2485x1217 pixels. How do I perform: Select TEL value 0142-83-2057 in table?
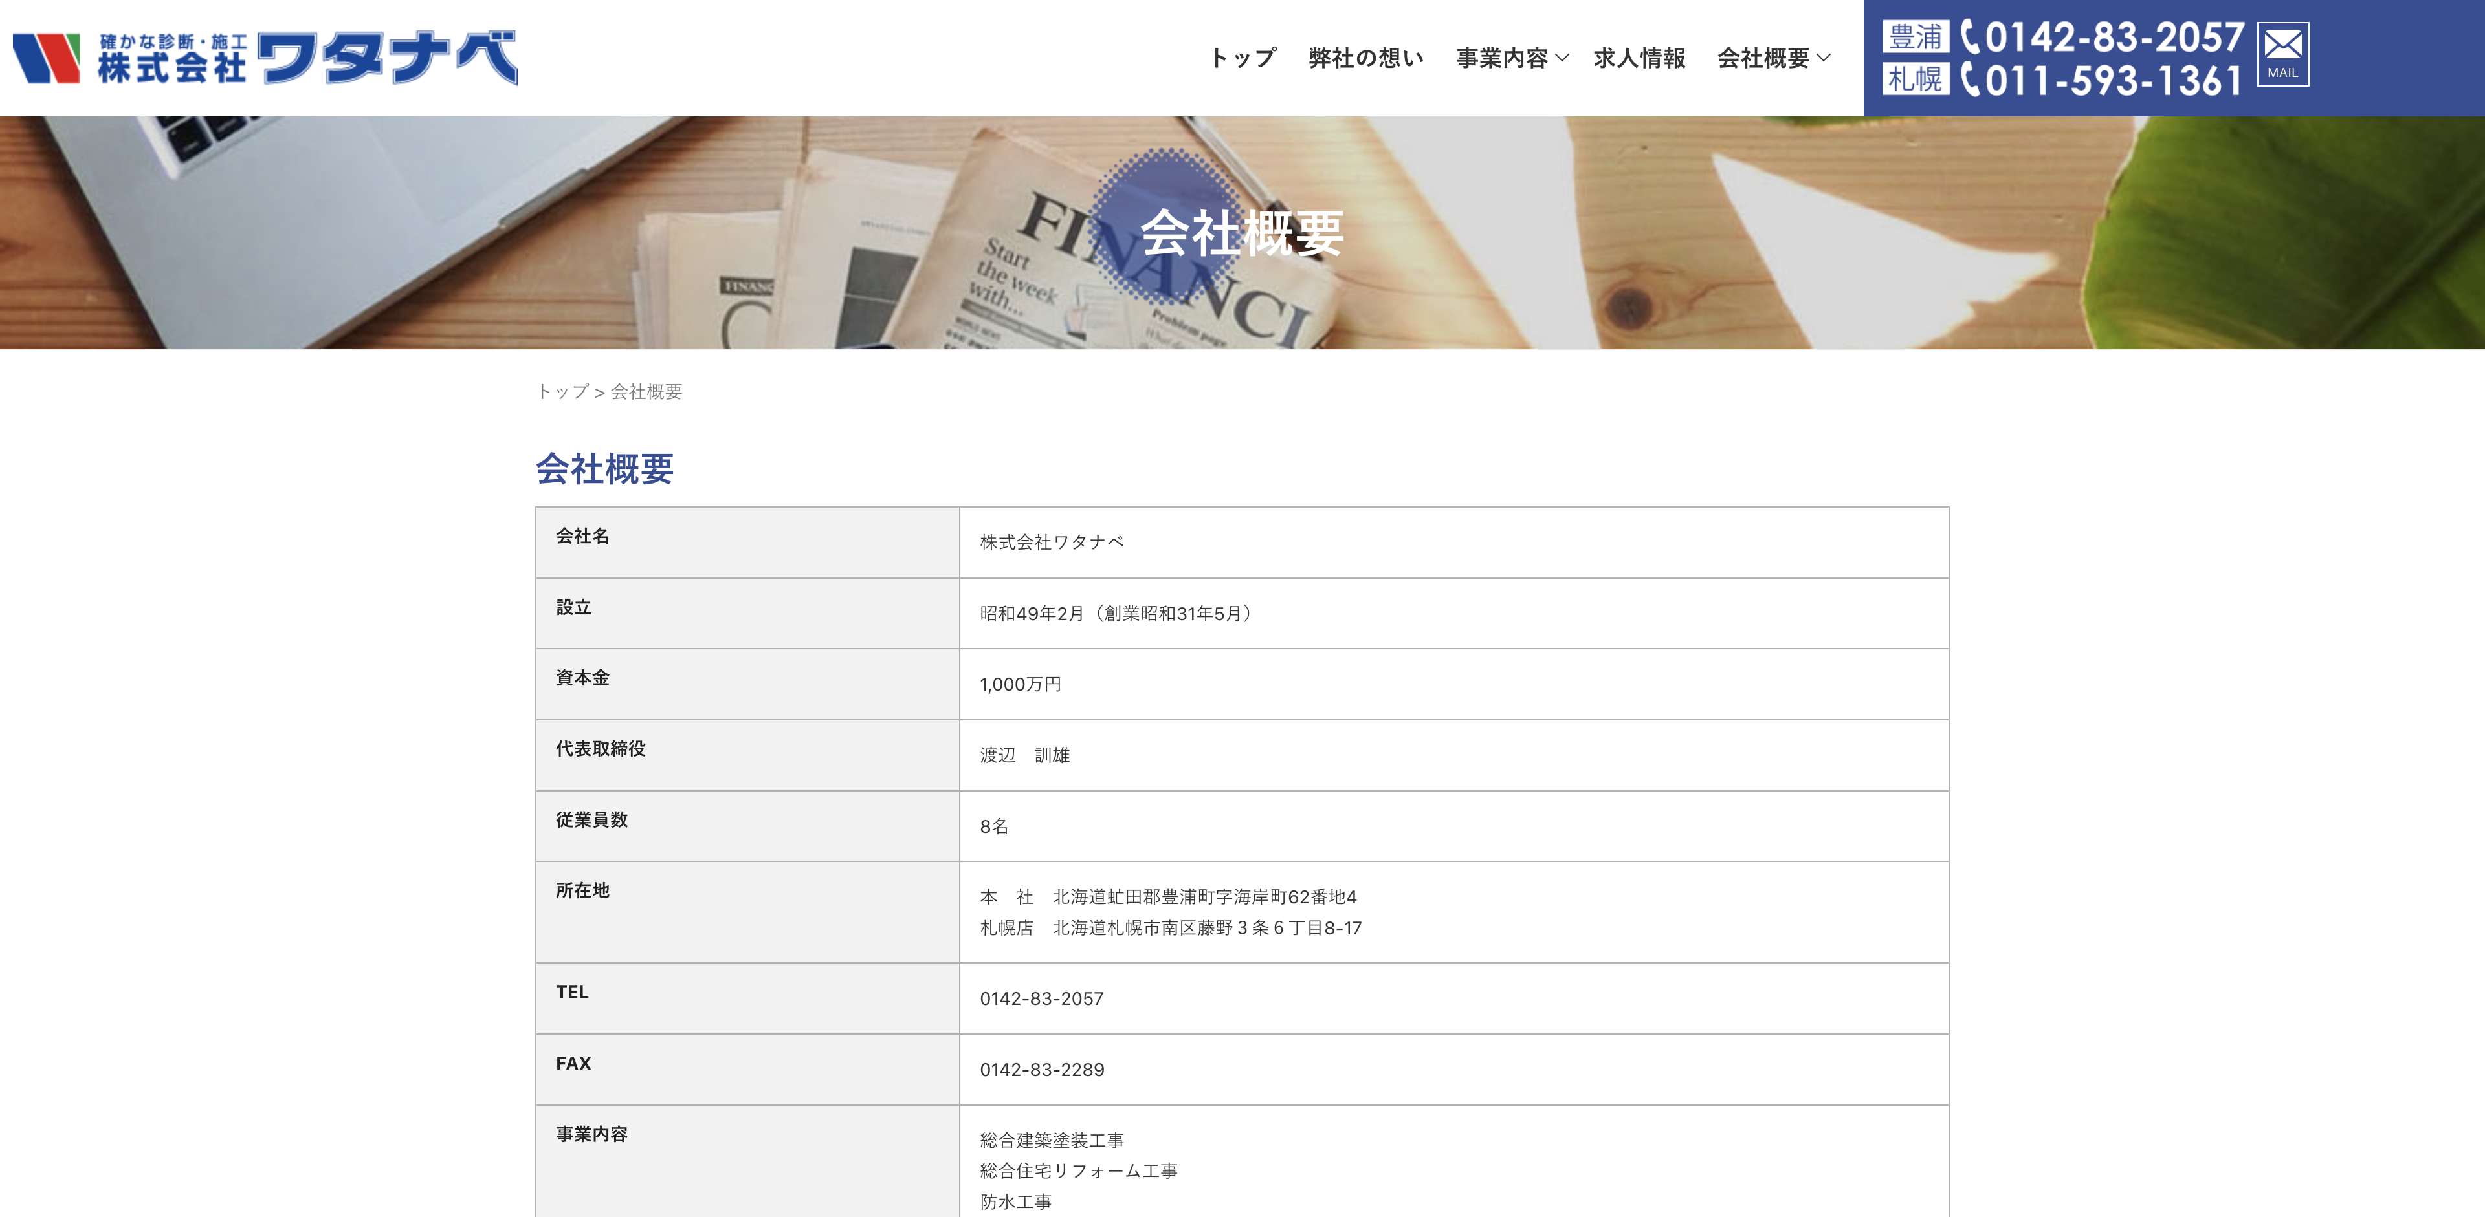(x=1042, y=999)
